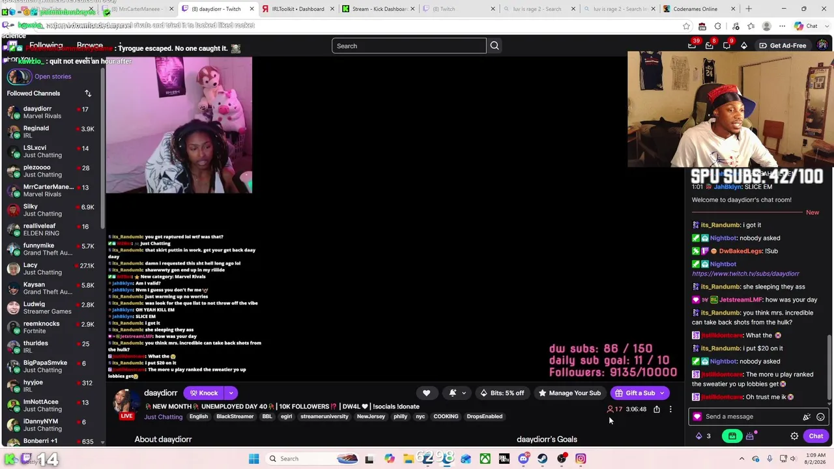Click the search magnifier button in Twitch
Screen dimensions: 834x469
[x=495, y=46]
